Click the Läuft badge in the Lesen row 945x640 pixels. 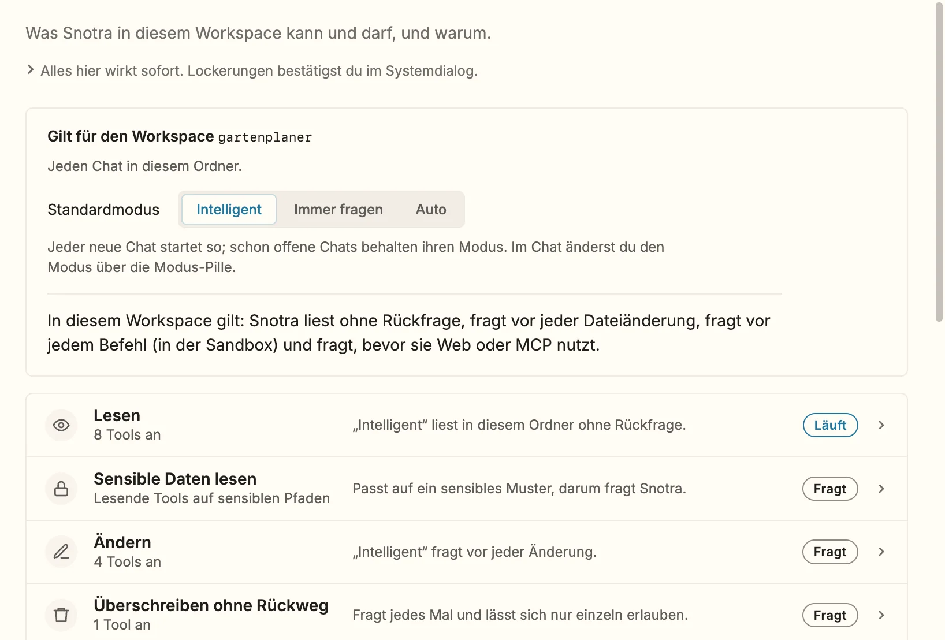(830, 425)
